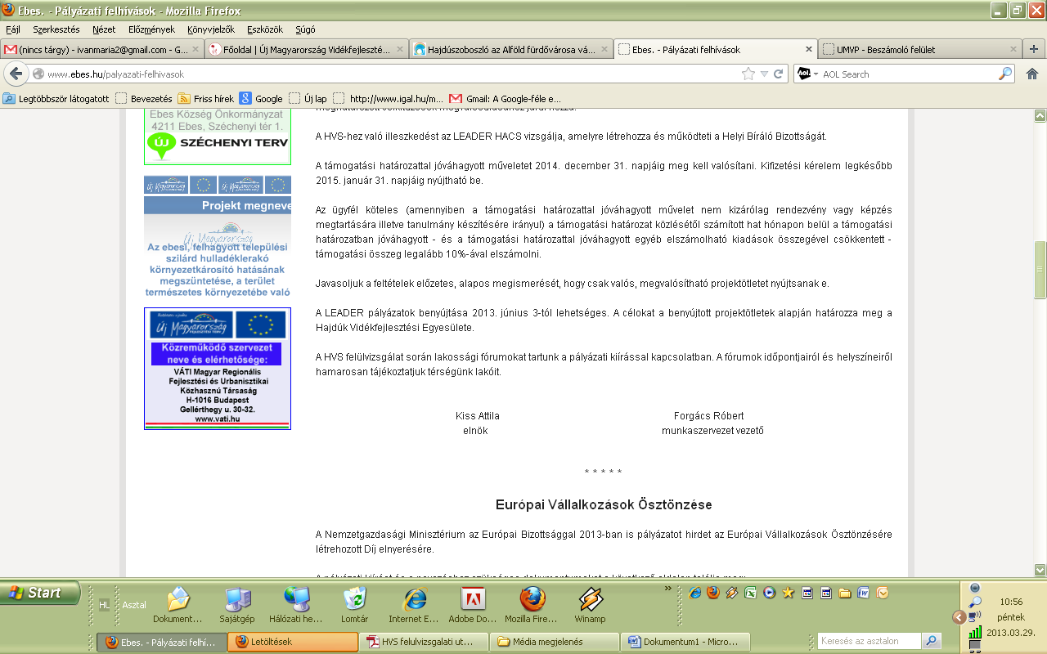Switch to Hajdúszoboszló az Alföld fürdővárosa tab
Image resolution: width=1047 pixels, height=654 pixels.
[x=510, y=49]
